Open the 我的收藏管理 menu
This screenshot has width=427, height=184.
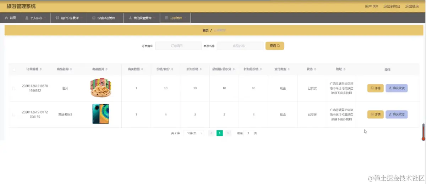(142, 18)
